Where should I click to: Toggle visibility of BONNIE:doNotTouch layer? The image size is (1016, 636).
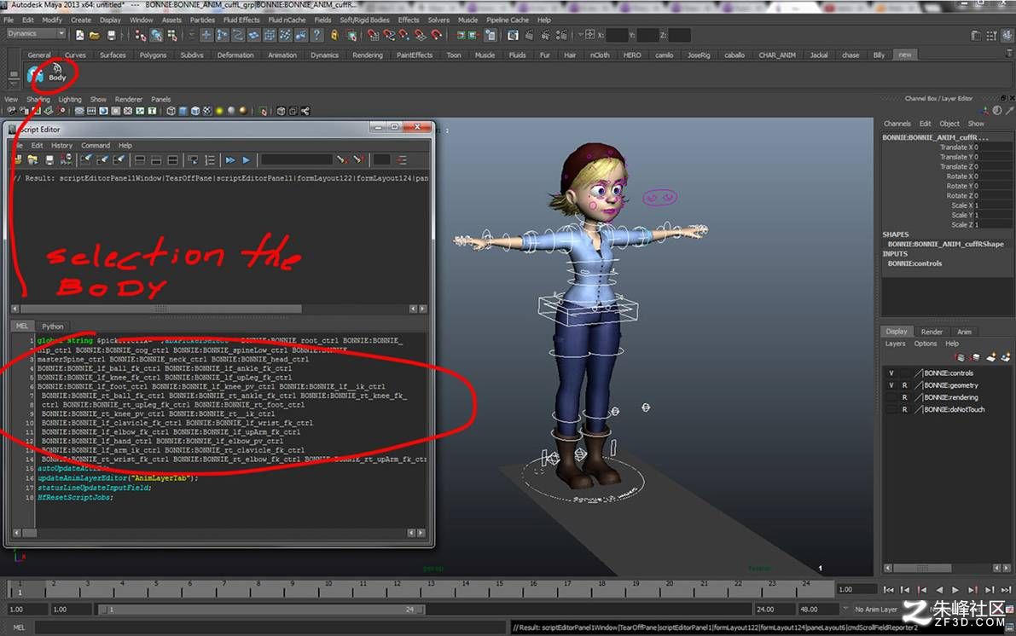pyautogui.click(x=891, y=410)
